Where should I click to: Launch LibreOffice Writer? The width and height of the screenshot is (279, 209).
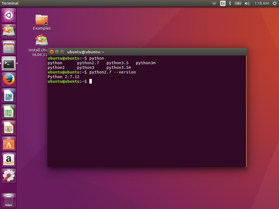pyautogui.click(x=8, y=96)
